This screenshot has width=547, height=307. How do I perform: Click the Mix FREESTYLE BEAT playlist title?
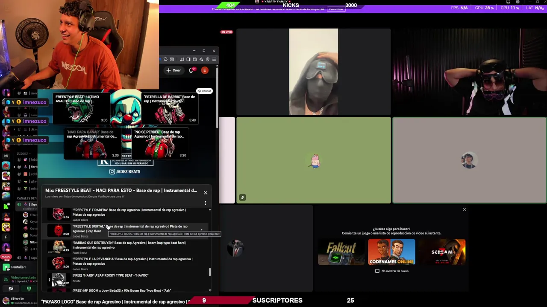click(x=121, y=190)
